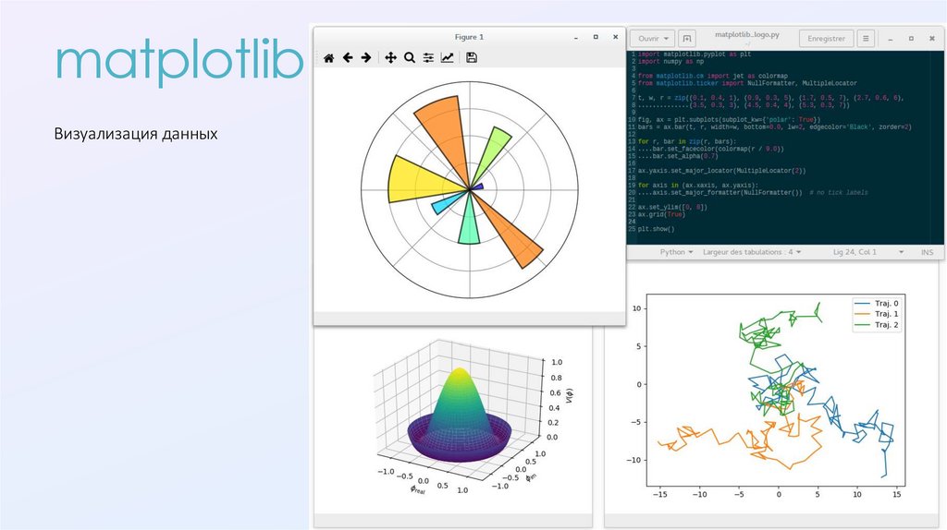
Task: Open Edit axis and curve parameters icon
Action: [x=448, y=58]
